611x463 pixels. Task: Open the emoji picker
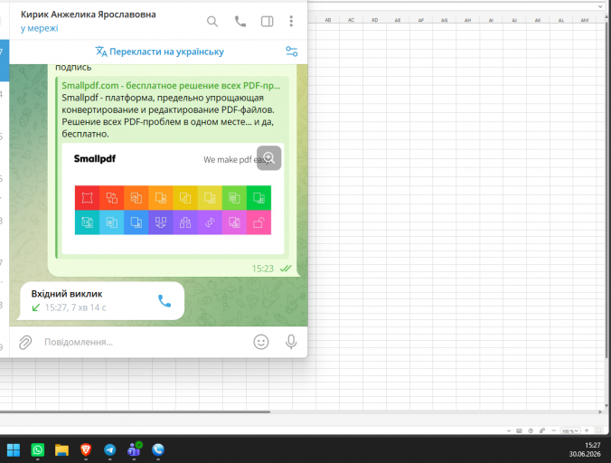tap(261, 342)
